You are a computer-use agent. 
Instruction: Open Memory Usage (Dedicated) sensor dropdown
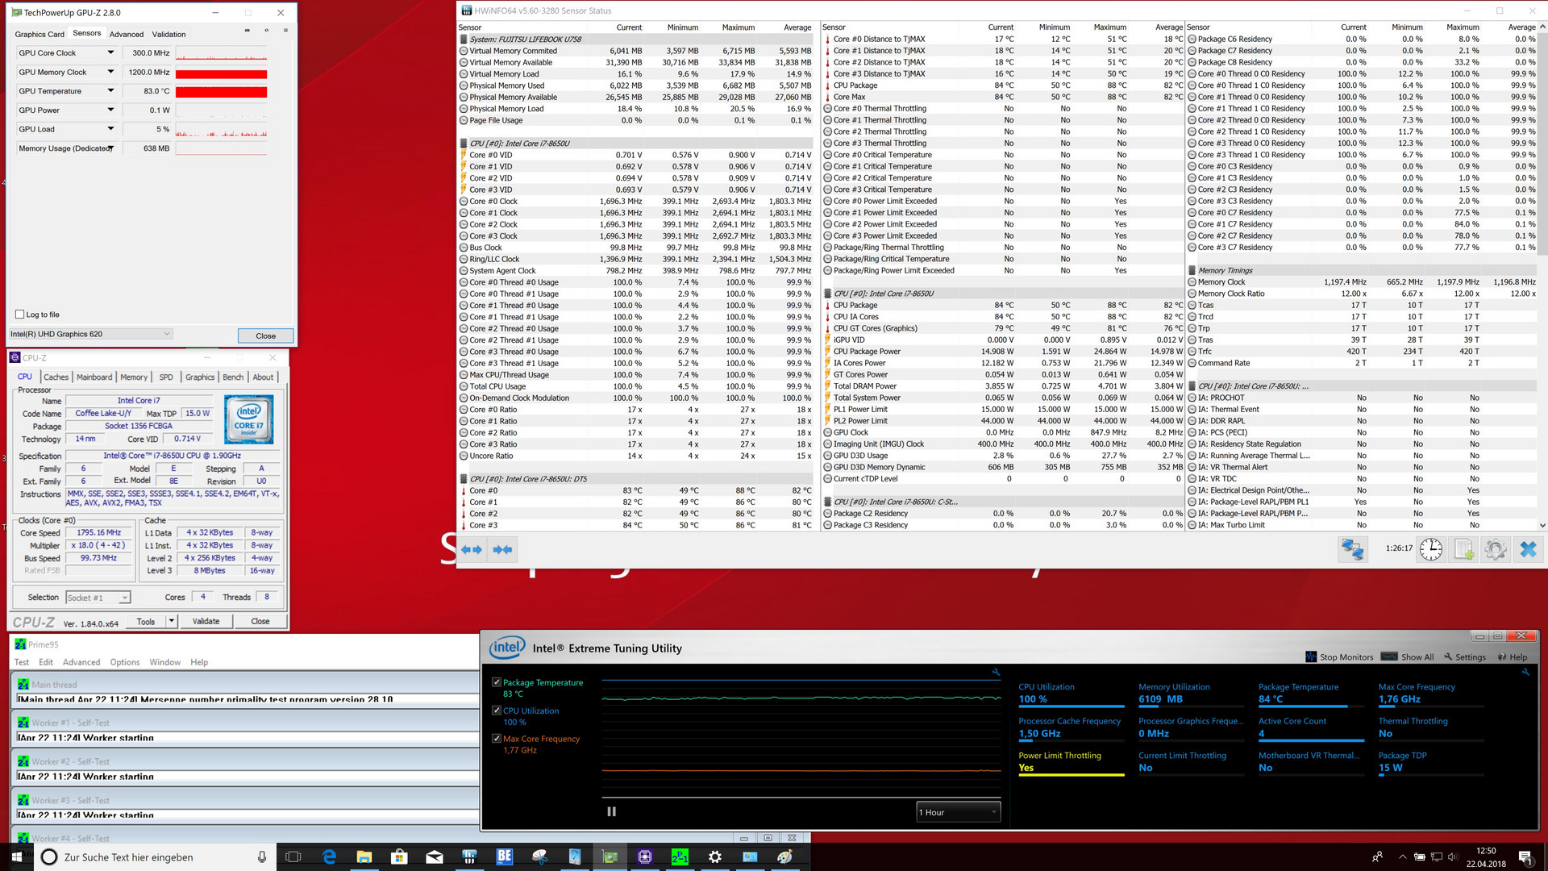(110, 148)
